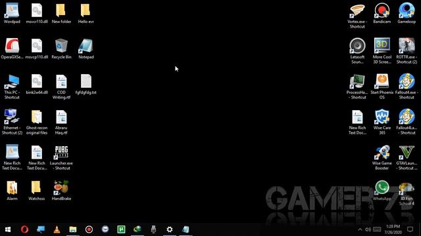
Task: Open the Bandicam desktop icon
Action: click(382, 13)
